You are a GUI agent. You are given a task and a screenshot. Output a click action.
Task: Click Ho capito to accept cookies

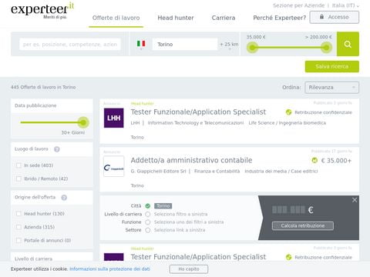189,269
